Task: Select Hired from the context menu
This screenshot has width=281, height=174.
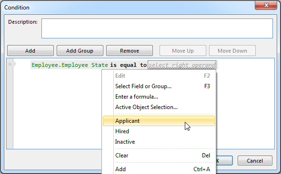Action: [159, 131]
